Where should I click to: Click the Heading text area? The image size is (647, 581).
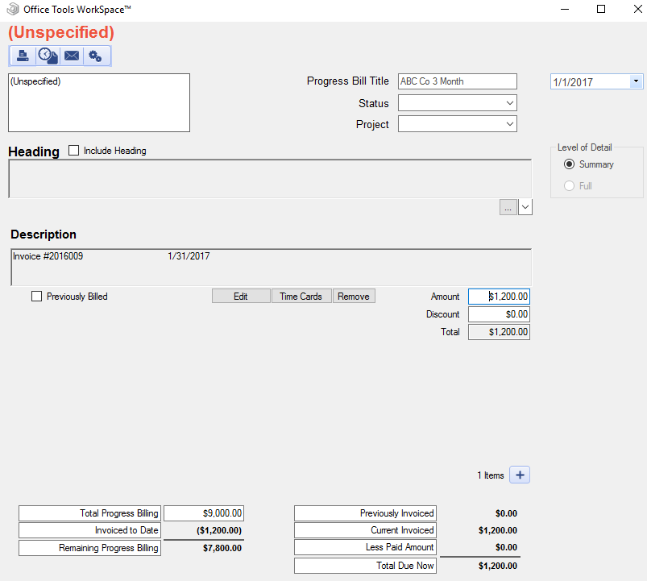click(270, 179)
